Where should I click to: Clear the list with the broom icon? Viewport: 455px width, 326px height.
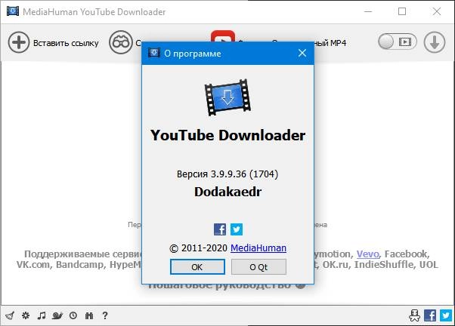(x=10, y=315)
